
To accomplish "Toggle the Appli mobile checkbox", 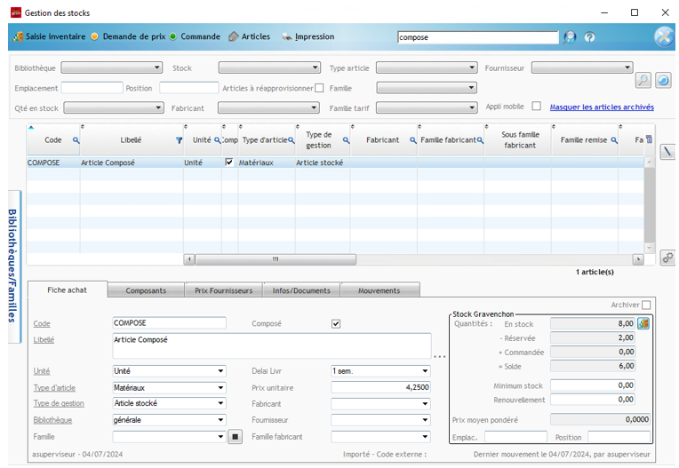I will point(536,106).
